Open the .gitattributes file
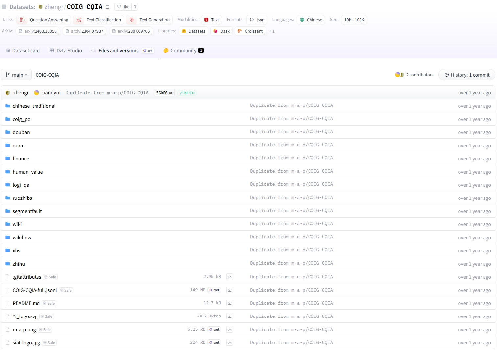This screenshot has width=497, height=351. pyautogui.click(x=27, y=277)
